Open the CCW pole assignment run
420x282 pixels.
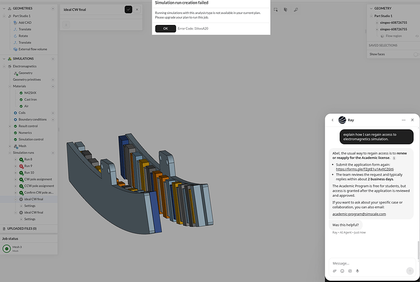pyautogui.click(x=39, y=186)
